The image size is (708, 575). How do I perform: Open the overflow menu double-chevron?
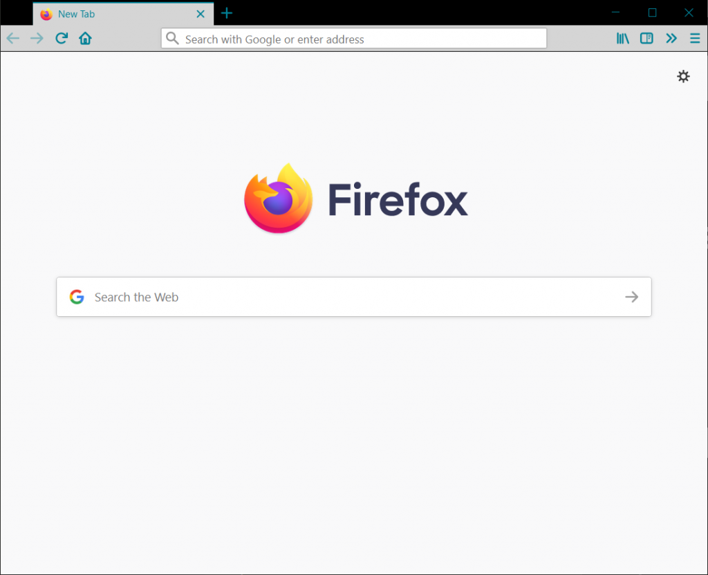tap(670, 38)
